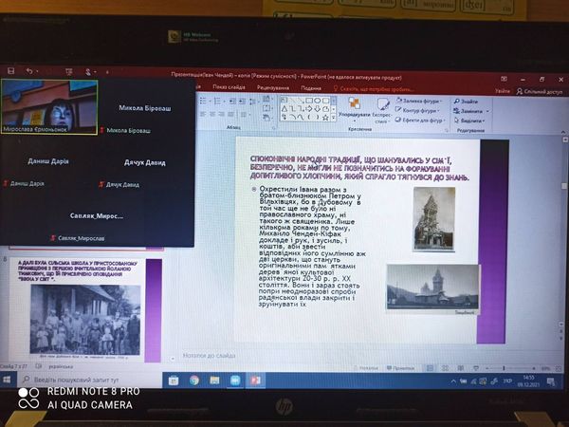
Task: Expand the Абзац paragraph dialog launcher
Action: [x=274, y=128]
